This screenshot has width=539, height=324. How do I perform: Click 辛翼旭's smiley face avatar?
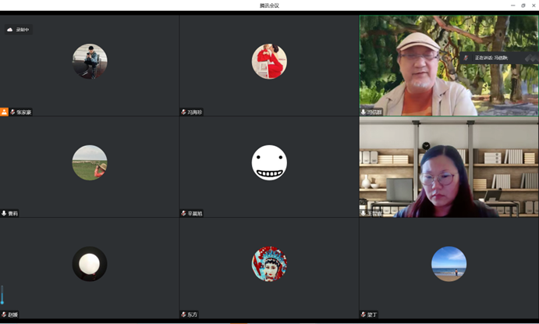click(x=269, y=162)
